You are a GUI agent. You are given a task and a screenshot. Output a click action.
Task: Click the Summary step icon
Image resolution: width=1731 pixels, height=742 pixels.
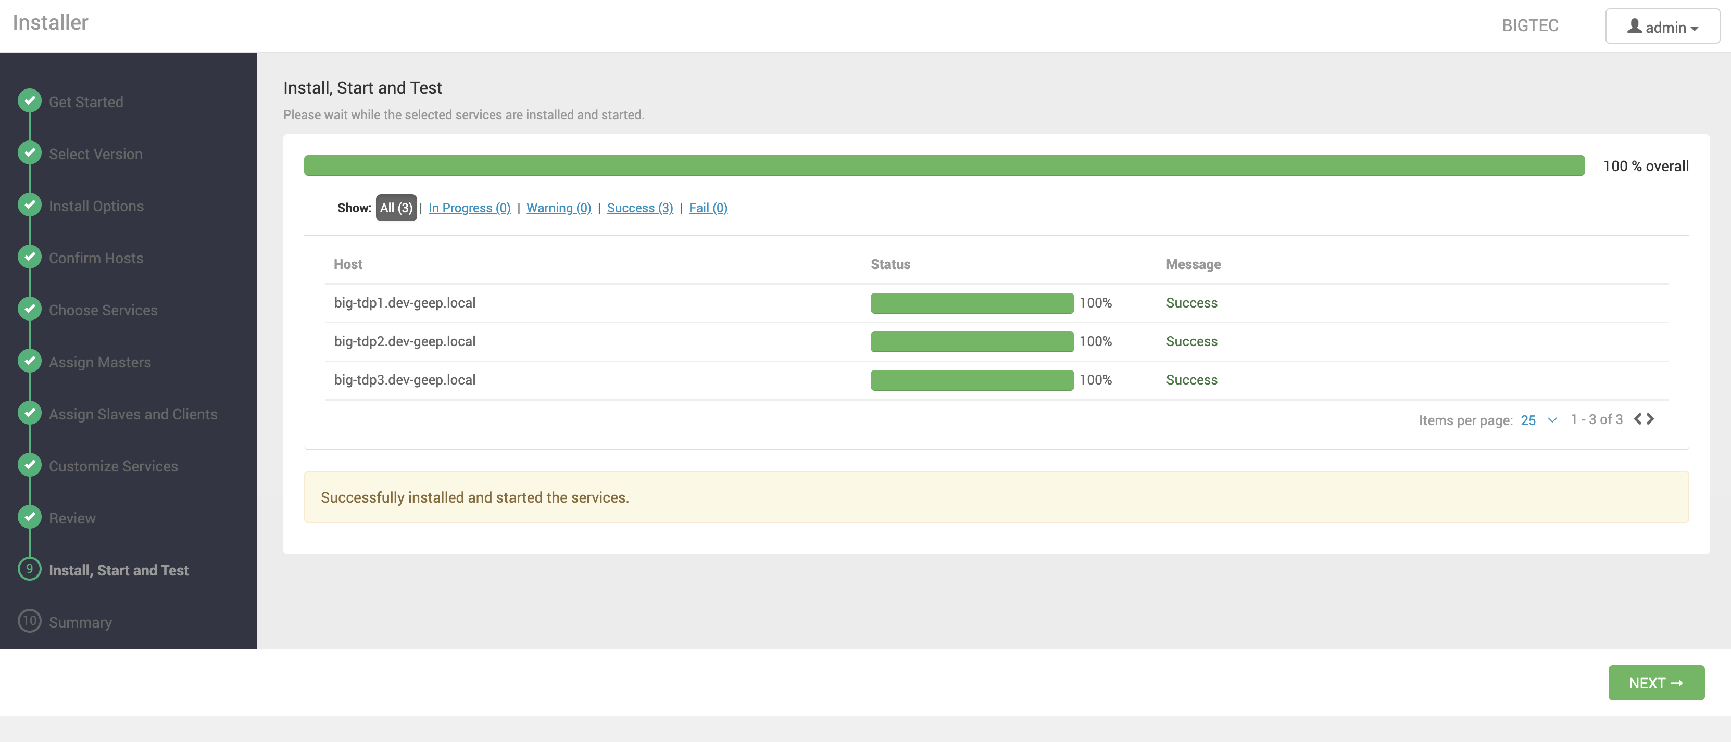pos(29,621)
